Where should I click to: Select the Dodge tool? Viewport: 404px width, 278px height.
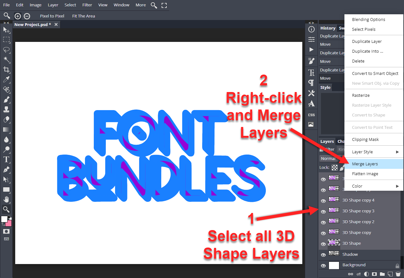6,149
